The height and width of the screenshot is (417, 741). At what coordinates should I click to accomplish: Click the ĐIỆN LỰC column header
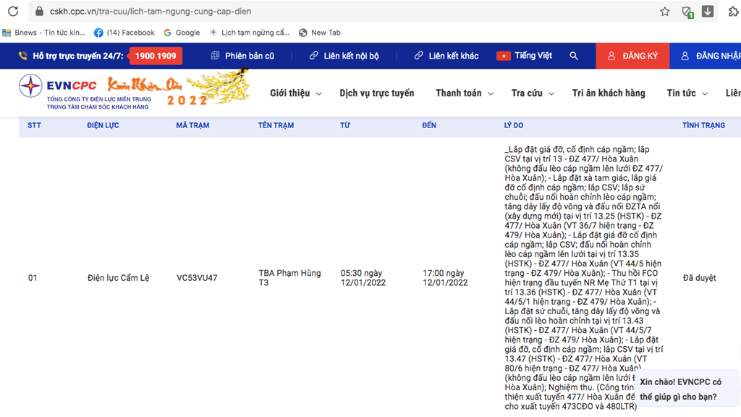pos(103,125)
